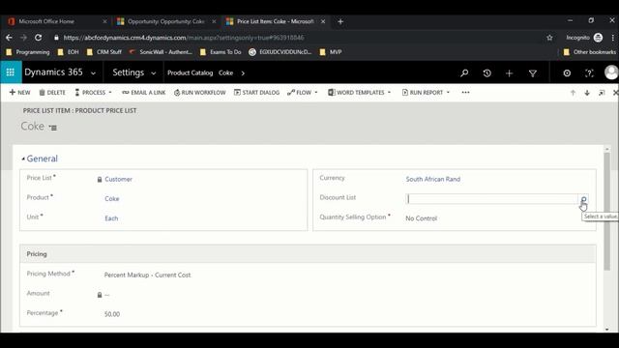Click the more commands ellipsis

pyautogui.click(x=465, y=93)
